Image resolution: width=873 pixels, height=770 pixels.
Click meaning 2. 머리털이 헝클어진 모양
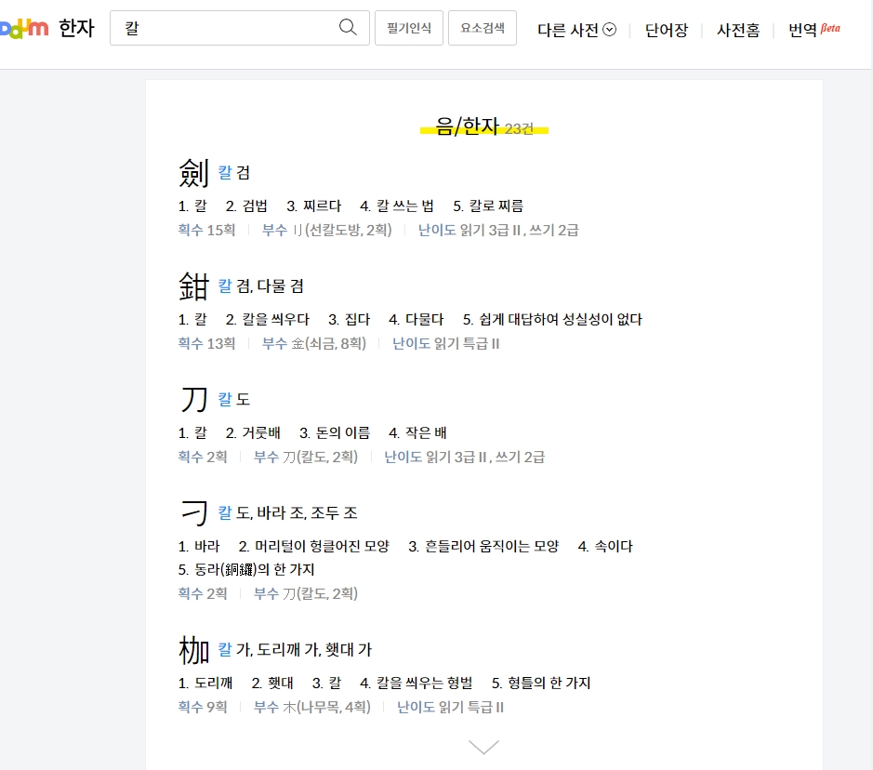click(x=314, y=547)
